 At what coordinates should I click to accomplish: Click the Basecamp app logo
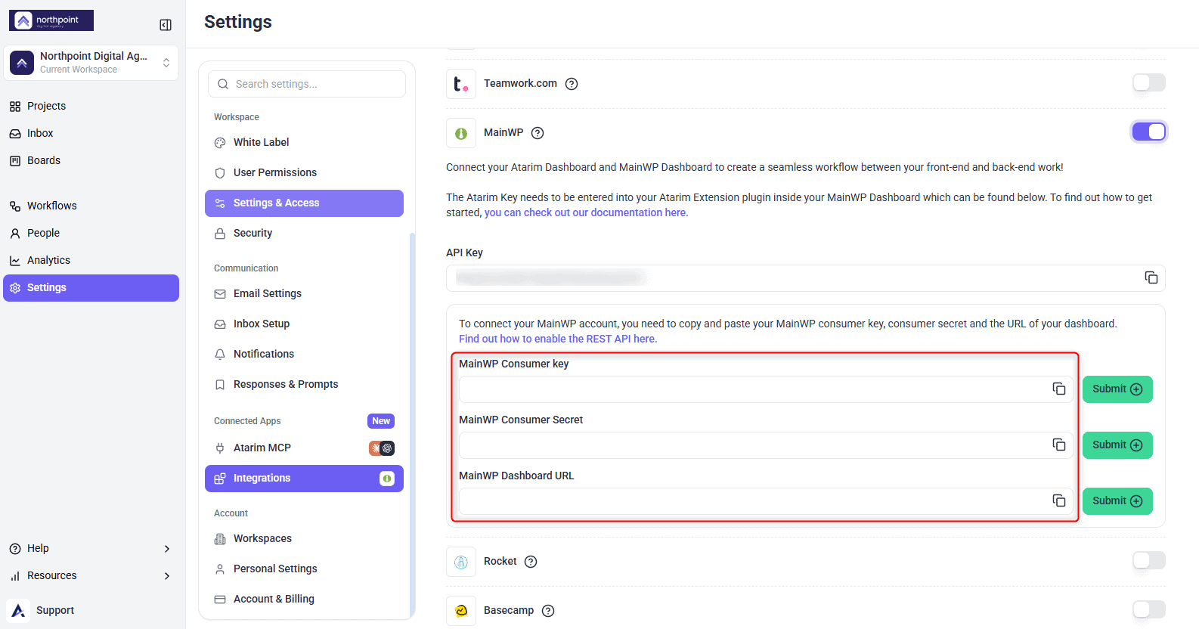[x=461, y=611]
